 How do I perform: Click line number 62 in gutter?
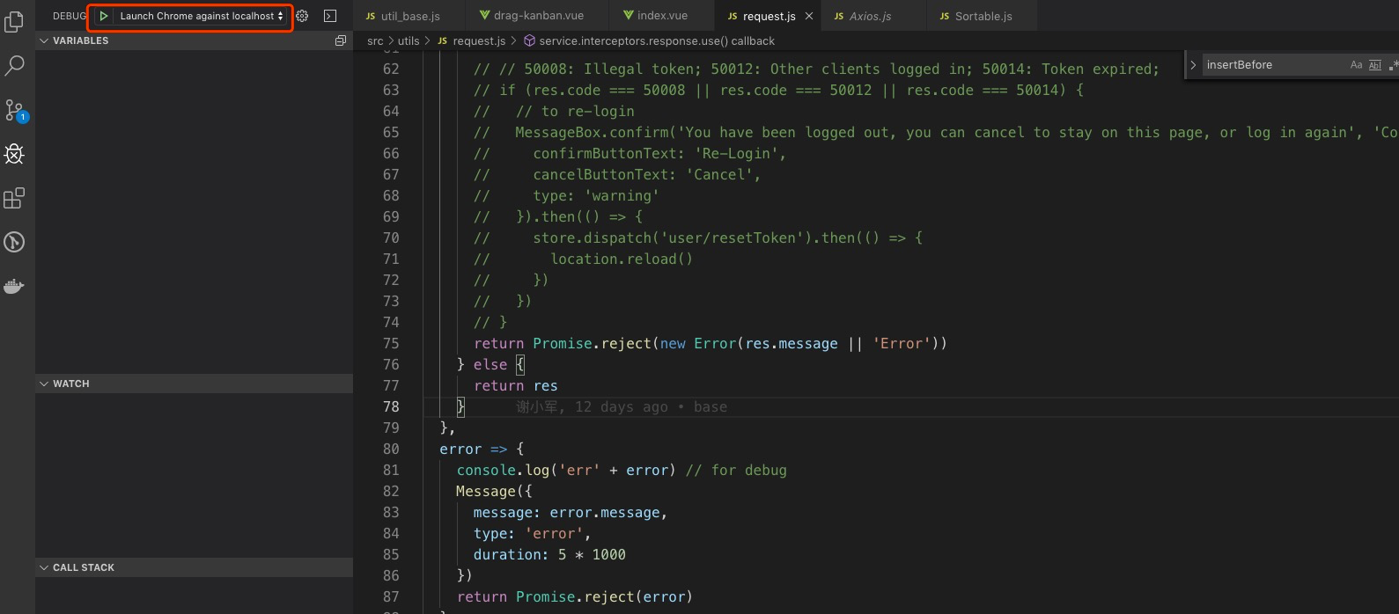click(x=391, y=69)
